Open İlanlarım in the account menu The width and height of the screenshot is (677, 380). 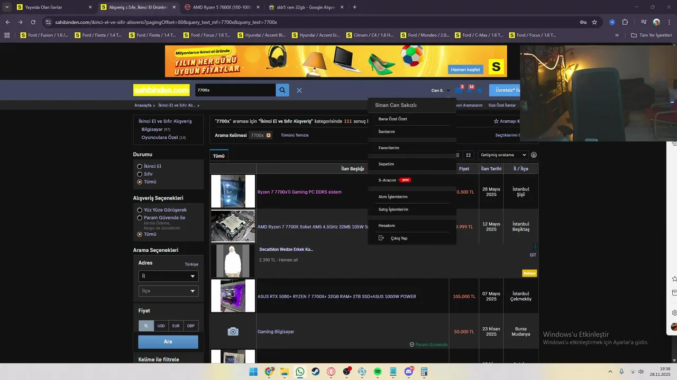tap(387, 132)
